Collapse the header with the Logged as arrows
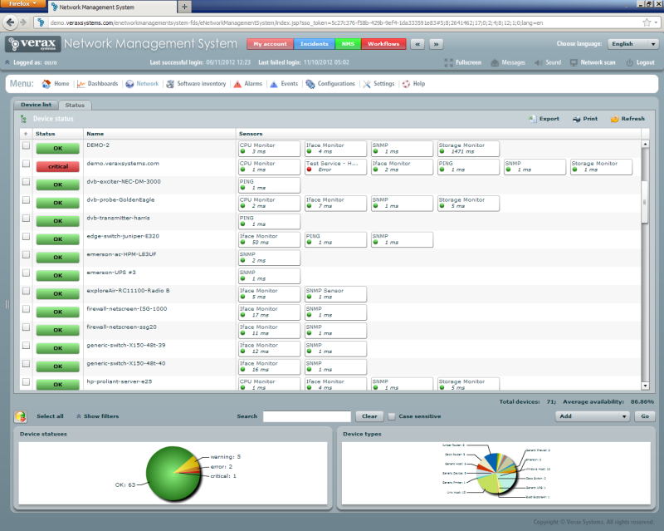This screenshot has width=664, height=531. (7, 62)
